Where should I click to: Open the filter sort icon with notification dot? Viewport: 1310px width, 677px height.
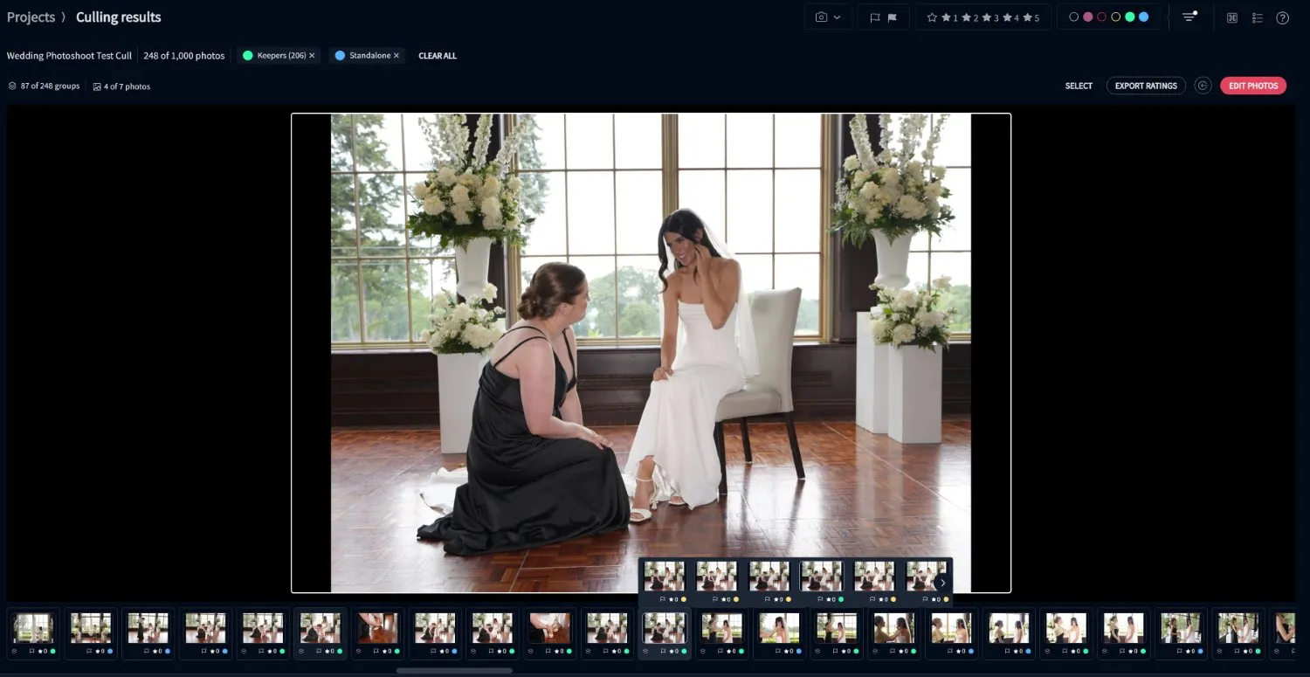[x=1189, y=16]
